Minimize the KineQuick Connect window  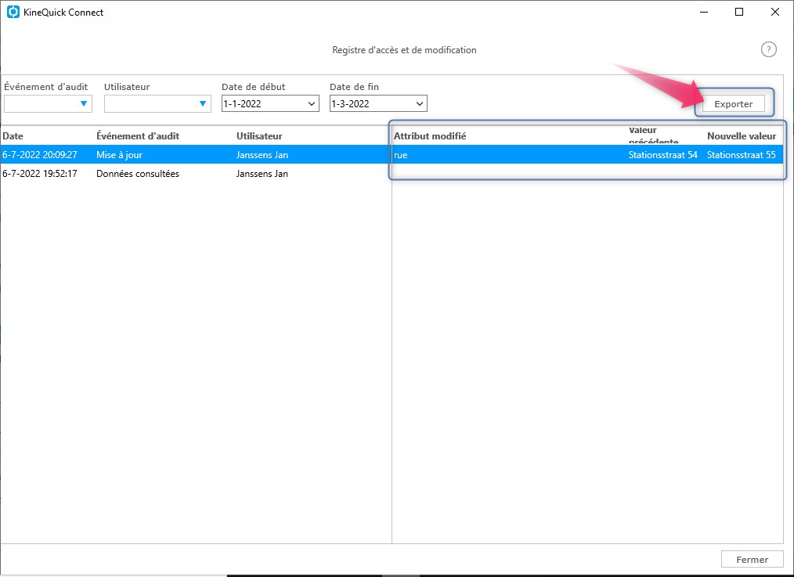(704, 13)
